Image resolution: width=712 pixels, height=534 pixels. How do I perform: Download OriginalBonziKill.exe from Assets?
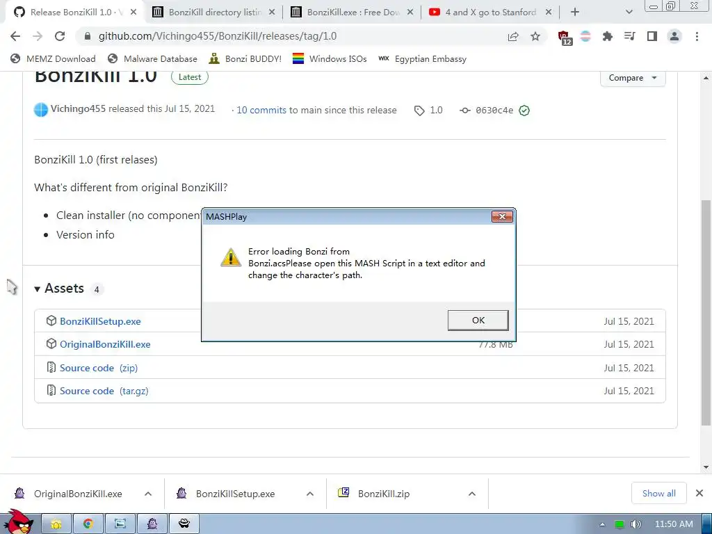(105, 345)
